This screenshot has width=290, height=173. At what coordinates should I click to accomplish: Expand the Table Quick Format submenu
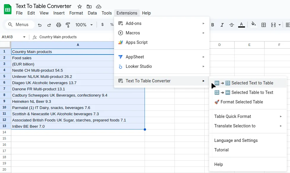248,116
